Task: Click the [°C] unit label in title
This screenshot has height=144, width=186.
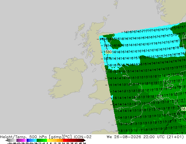Action: (x=67, y=137)
